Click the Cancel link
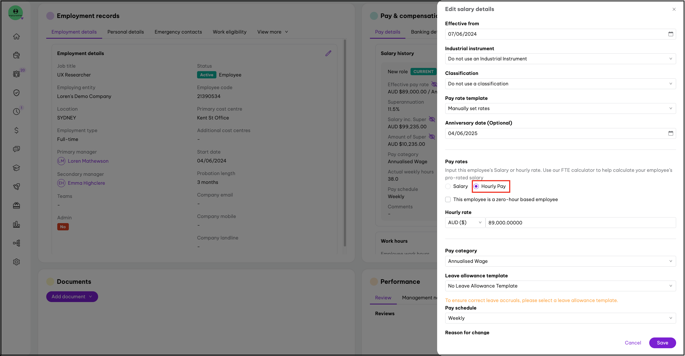 633,343
